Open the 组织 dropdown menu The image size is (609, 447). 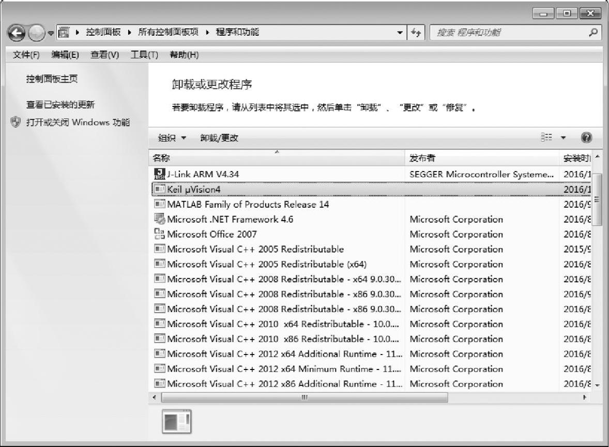pos(172,138)
